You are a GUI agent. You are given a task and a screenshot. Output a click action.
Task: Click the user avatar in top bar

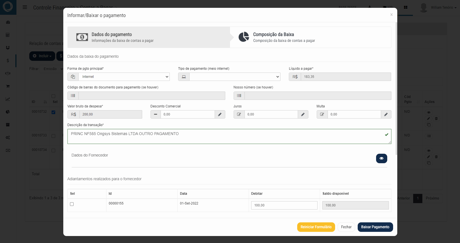point(423,8)
